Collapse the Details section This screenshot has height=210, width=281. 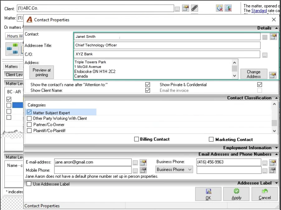point(277,28)
